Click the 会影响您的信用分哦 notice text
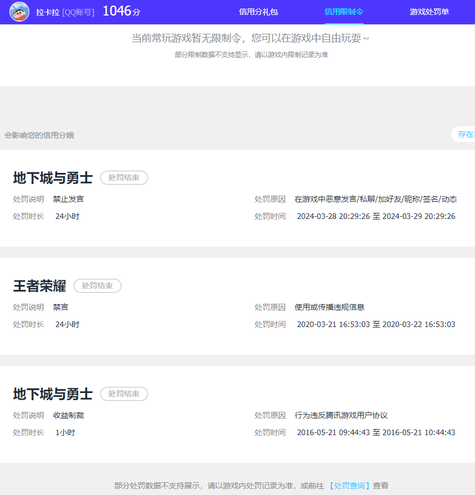The height and width of the screenshot is (495, 475). [x=39, y=135]
